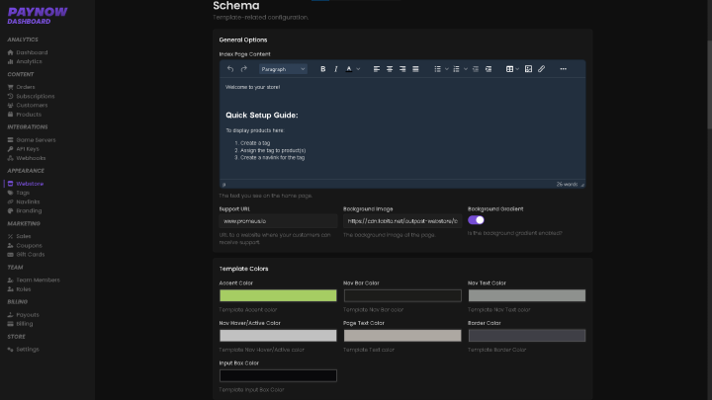
Task: Click the Background Image URL field
Action: pos(401,221)
